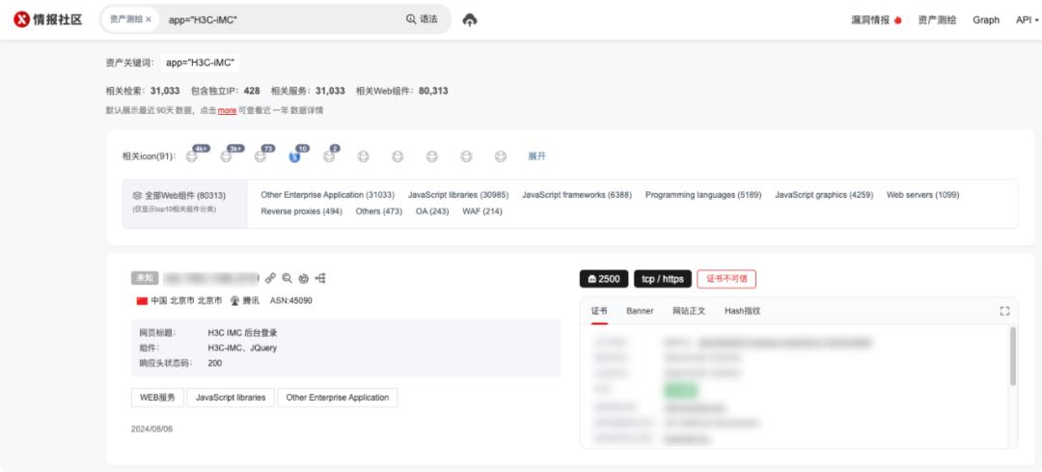This screenshot has width=1042, height=472.
Task: Click the chain link icon beside the IP
Action: pos(270,278)
